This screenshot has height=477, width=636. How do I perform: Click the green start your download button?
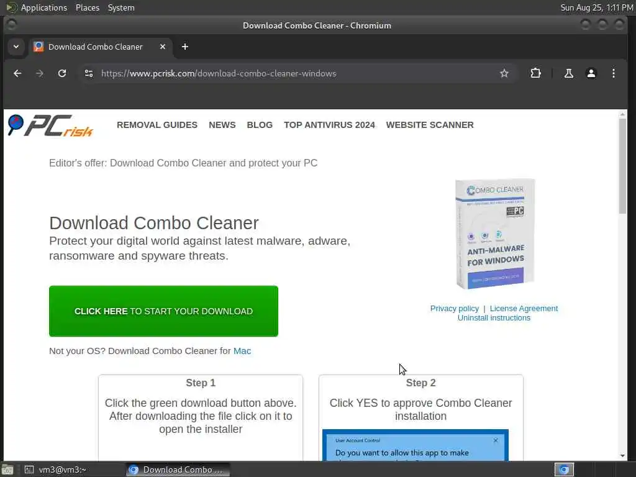163,311
